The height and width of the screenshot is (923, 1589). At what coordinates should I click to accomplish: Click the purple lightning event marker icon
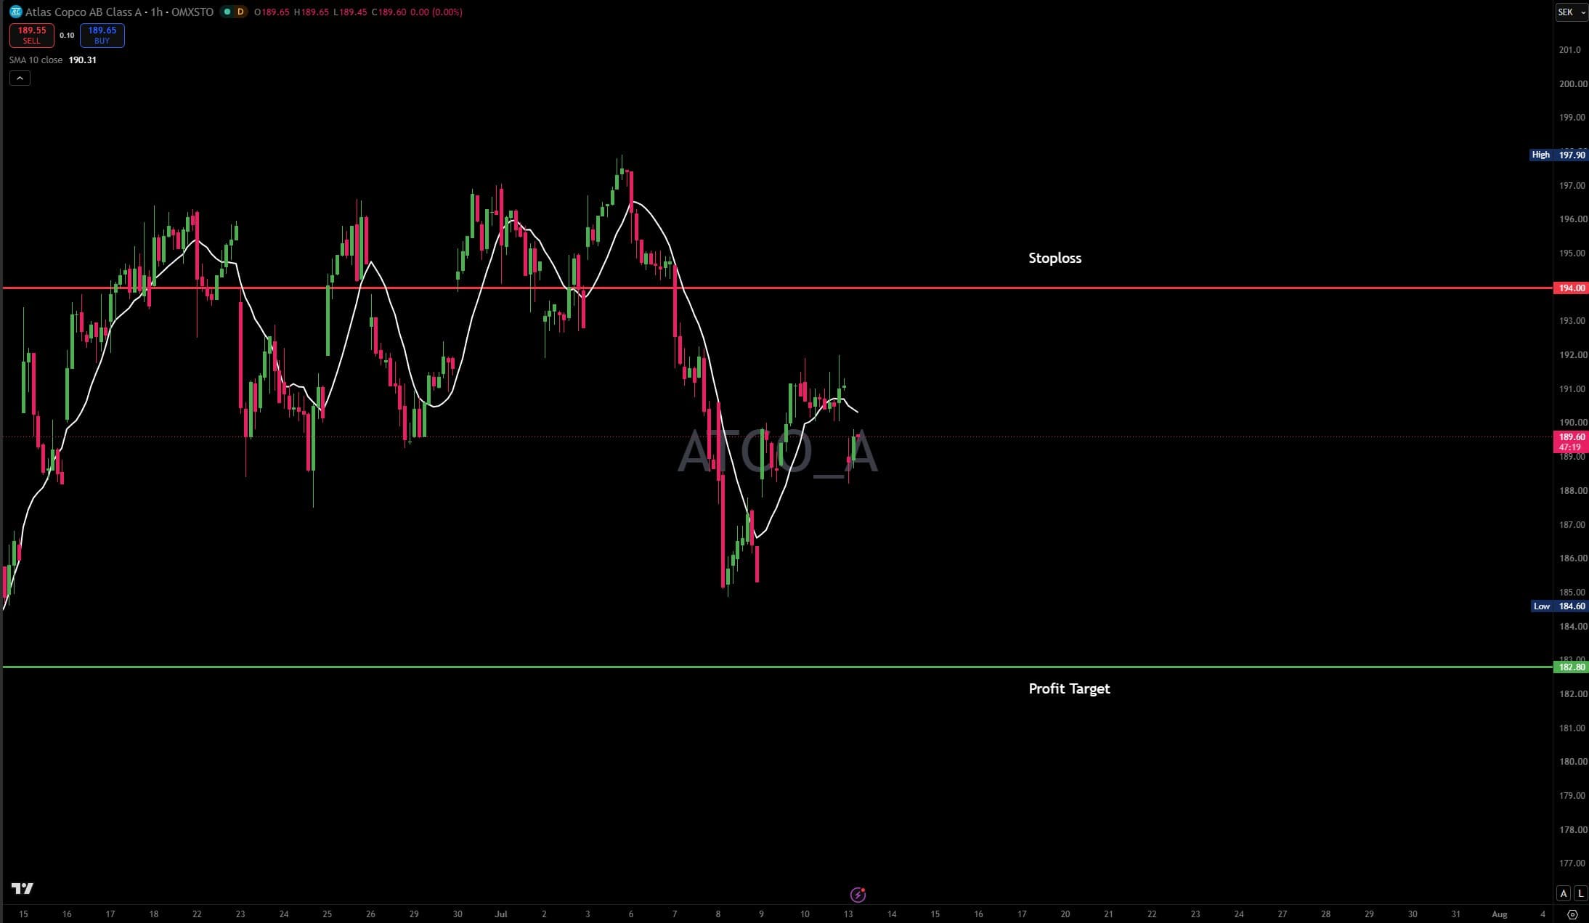point(858,895)
